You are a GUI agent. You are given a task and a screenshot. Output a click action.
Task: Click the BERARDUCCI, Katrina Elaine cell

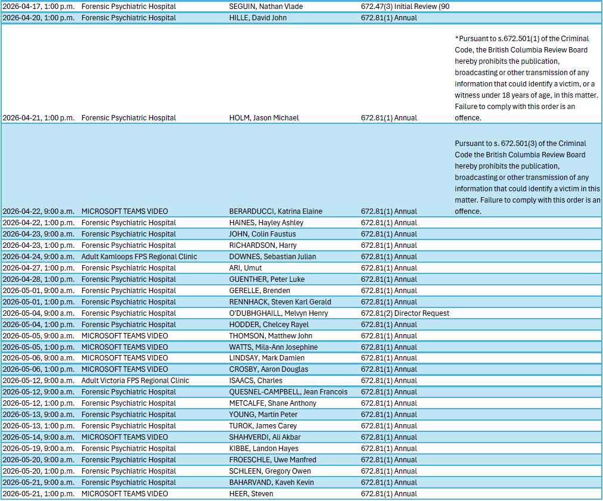275,211
